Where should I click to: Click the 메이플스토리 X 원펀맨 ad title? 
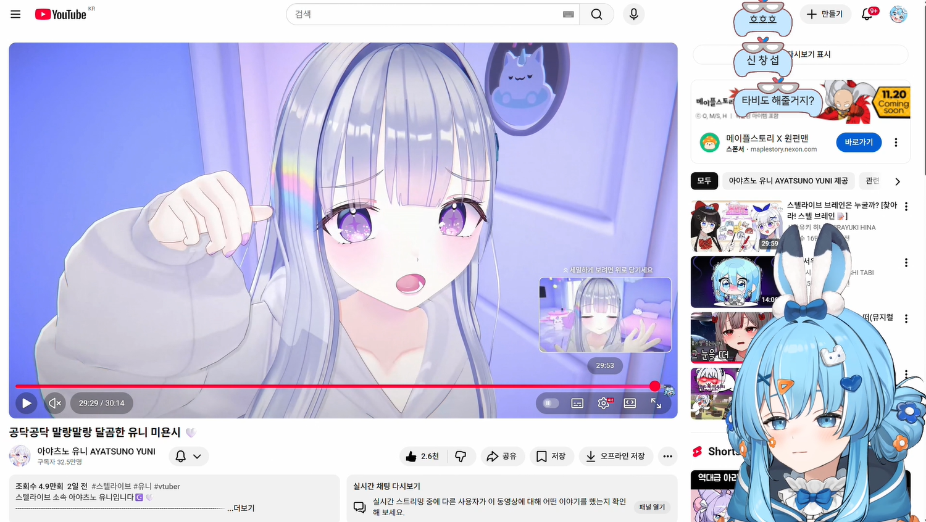(x=767, y=138)
